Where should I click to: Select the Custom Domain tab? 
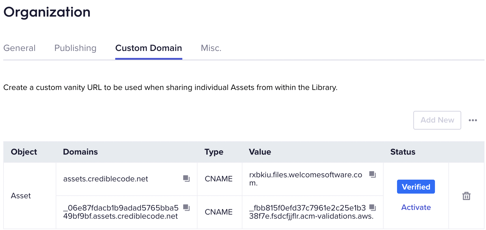149,48
